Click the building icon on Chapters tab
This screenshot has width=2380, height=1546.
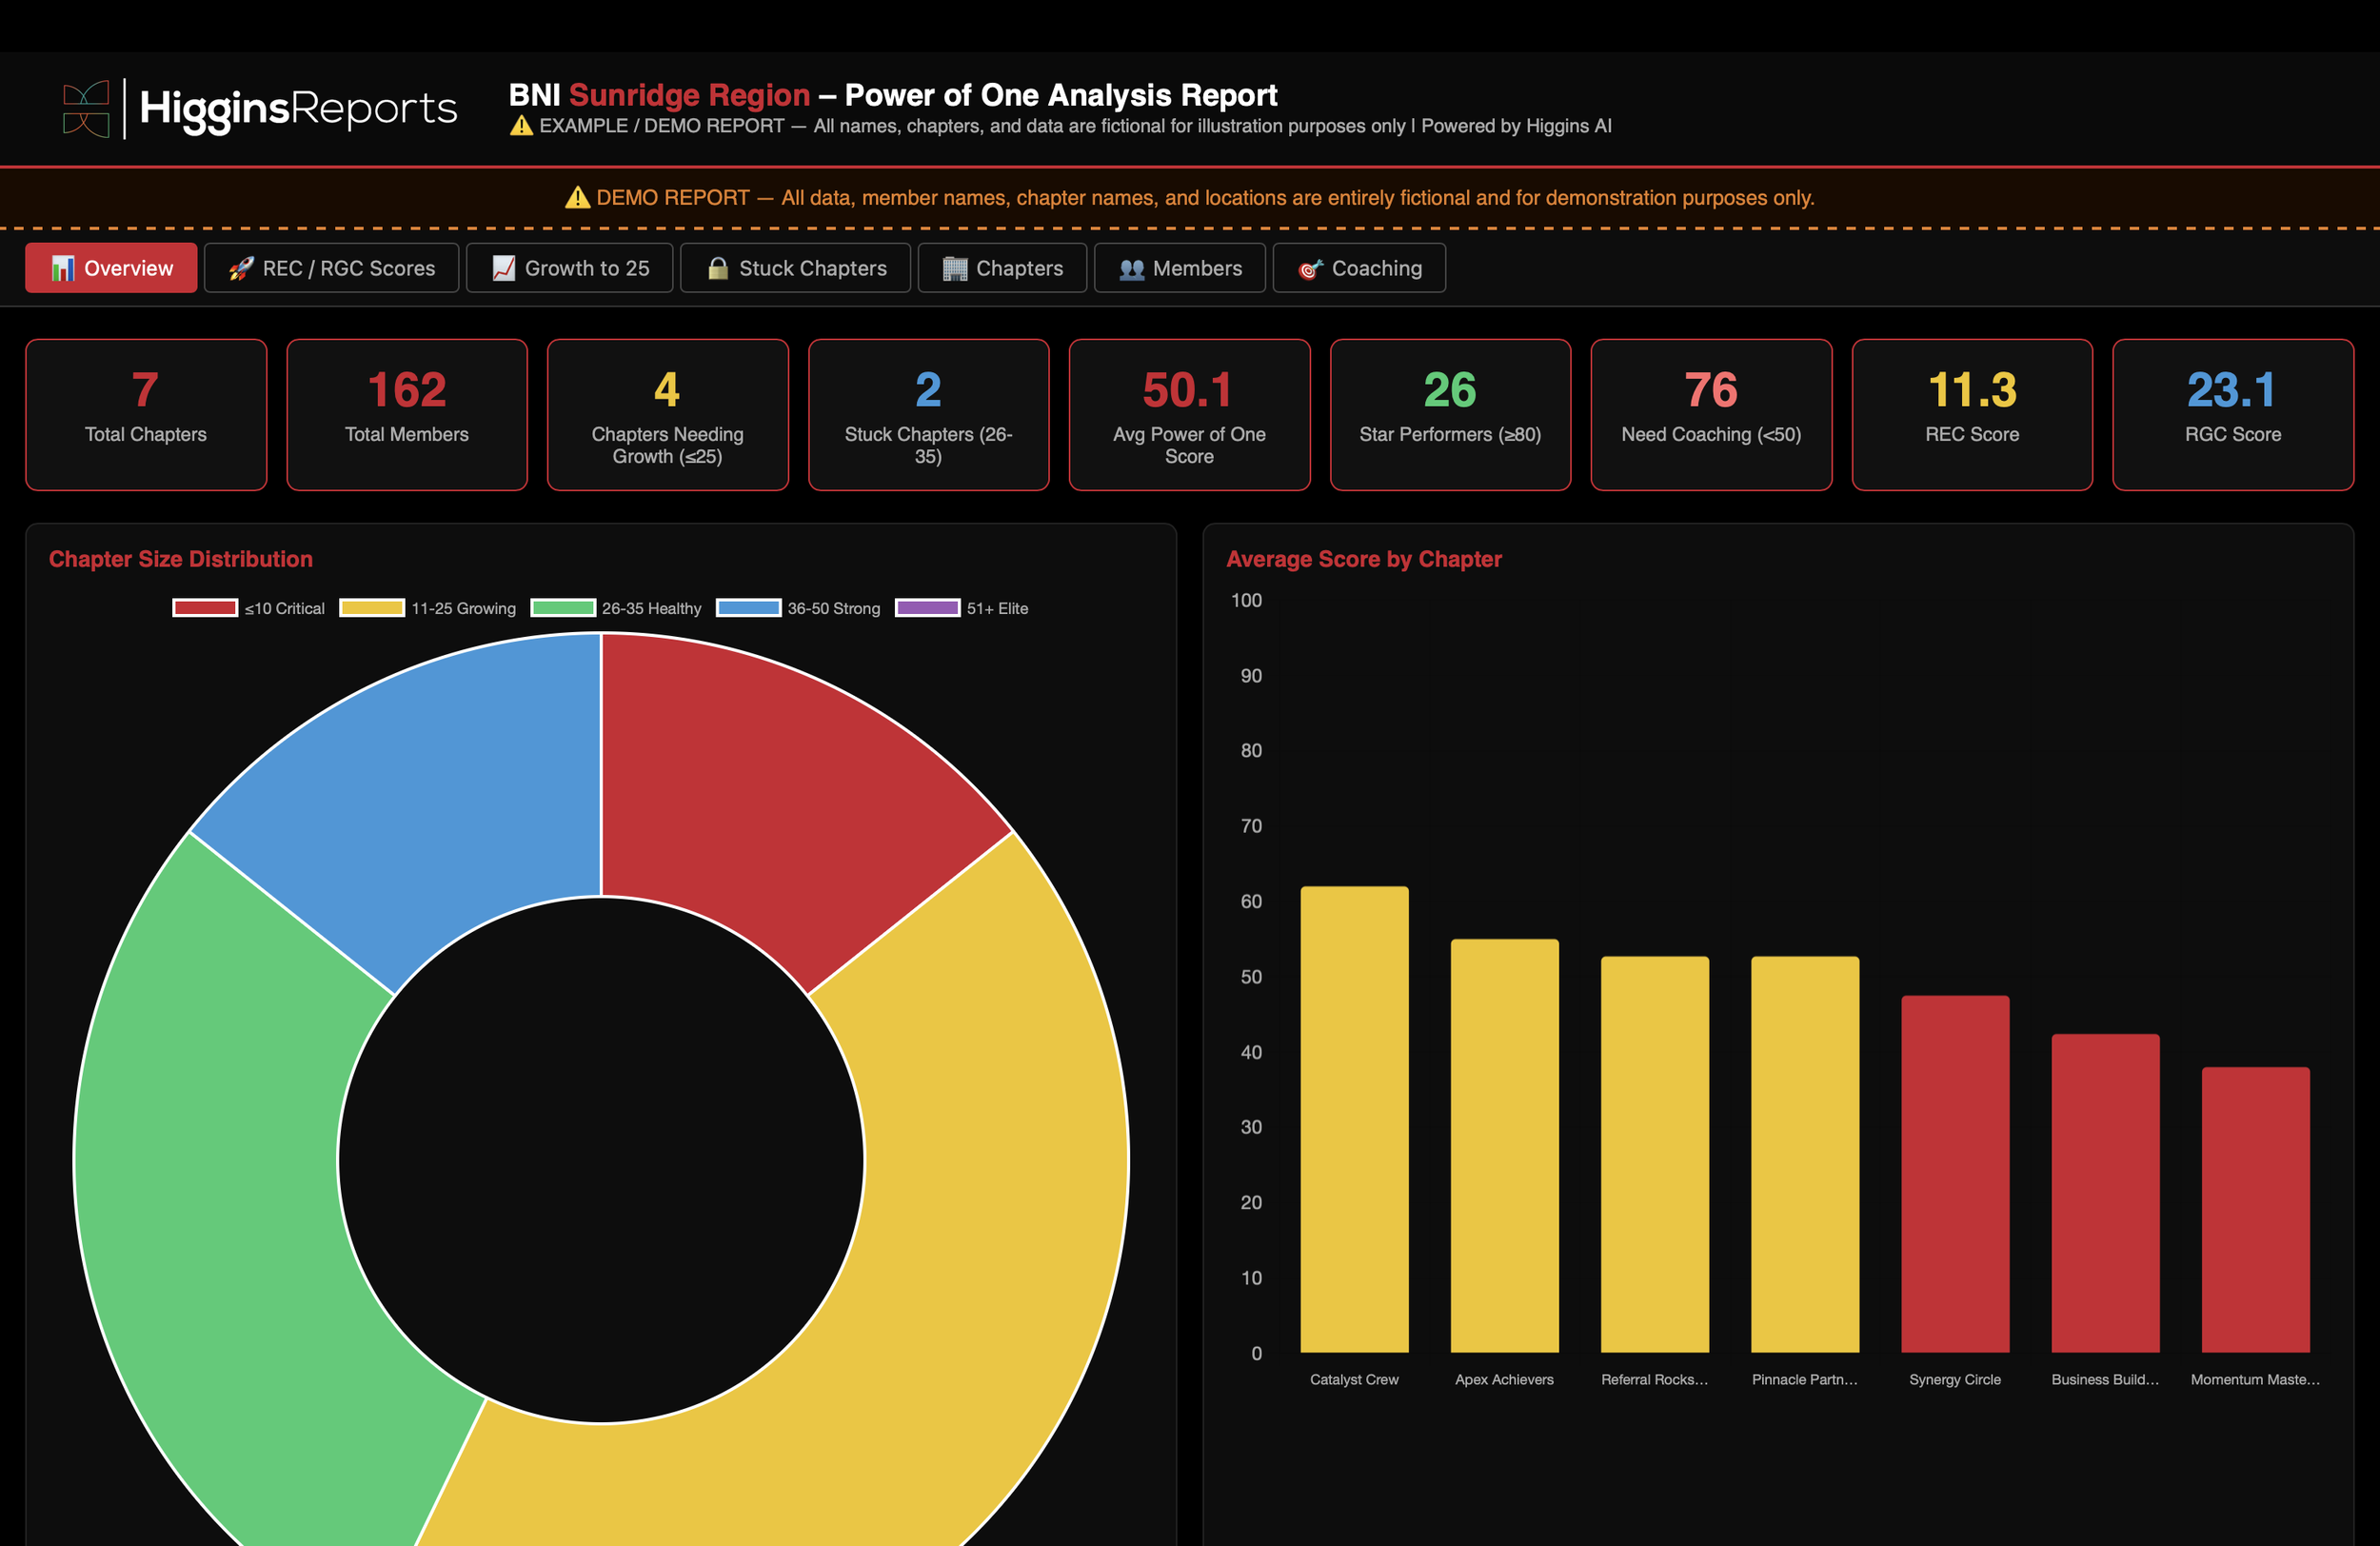pos(954,268)
